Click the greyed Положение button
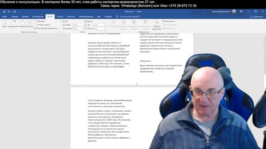 coord(113,25)
